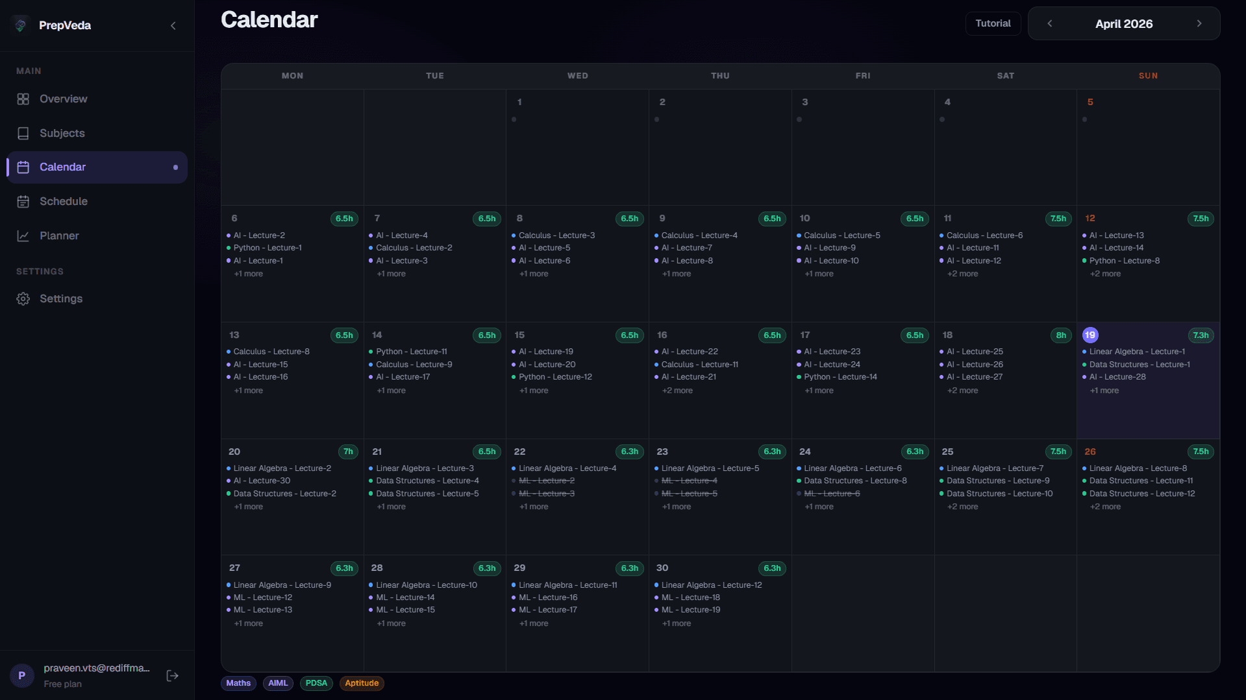Screen dimensions: 1246x700
Task: Click the Overview grid icon
Action: (x=23, y=99)
